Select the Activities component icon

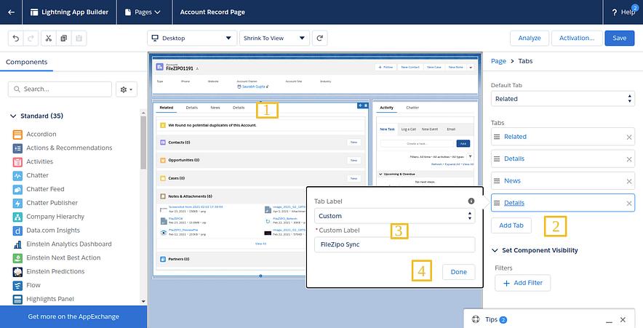(x=17, y=162)
